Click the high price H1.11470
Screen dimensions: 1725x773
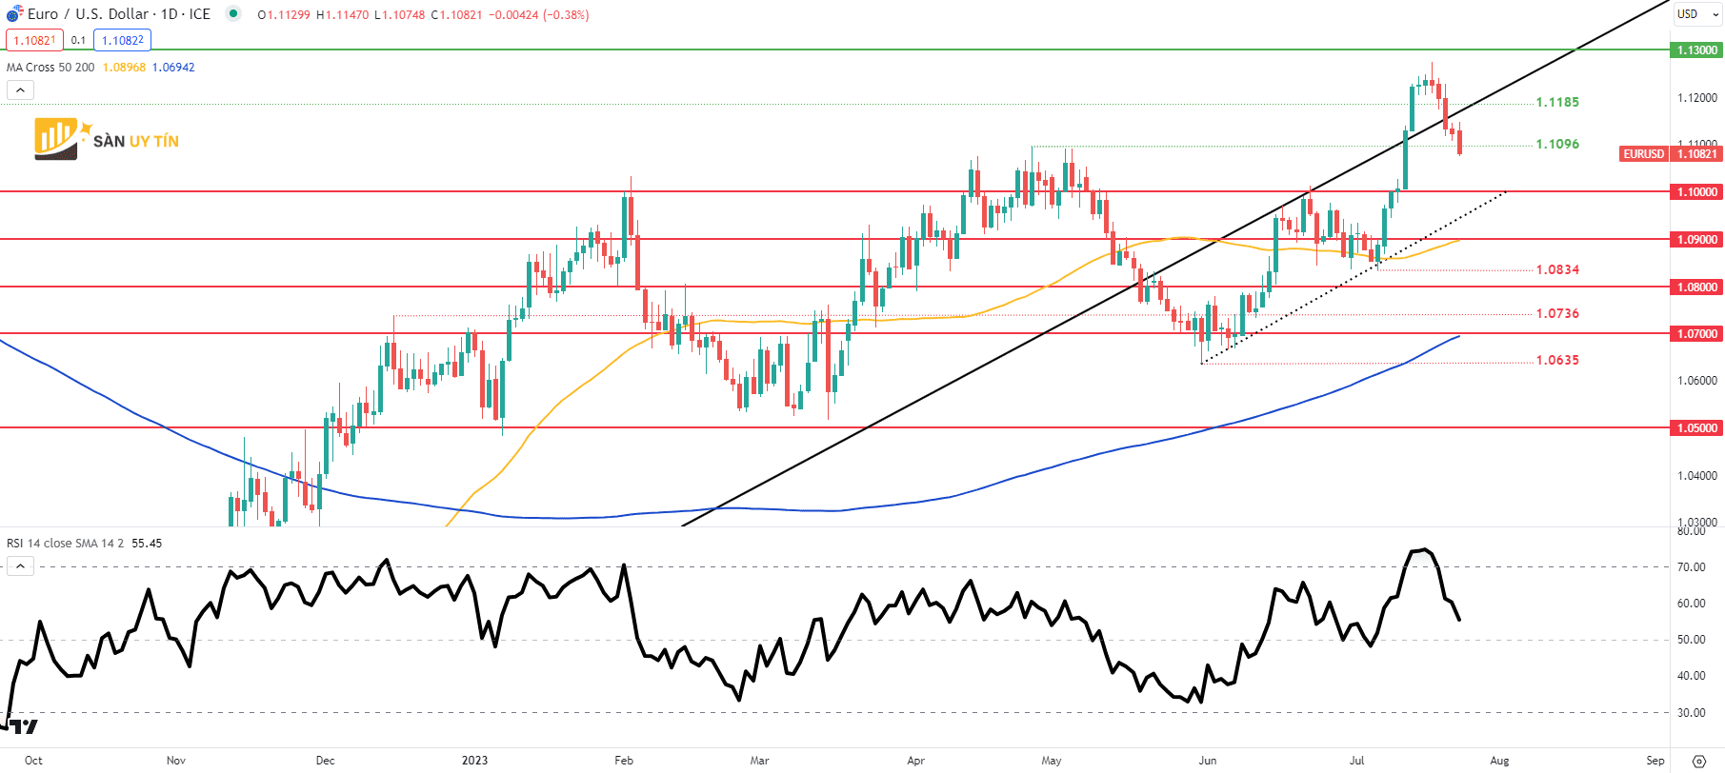pos(342,15)
